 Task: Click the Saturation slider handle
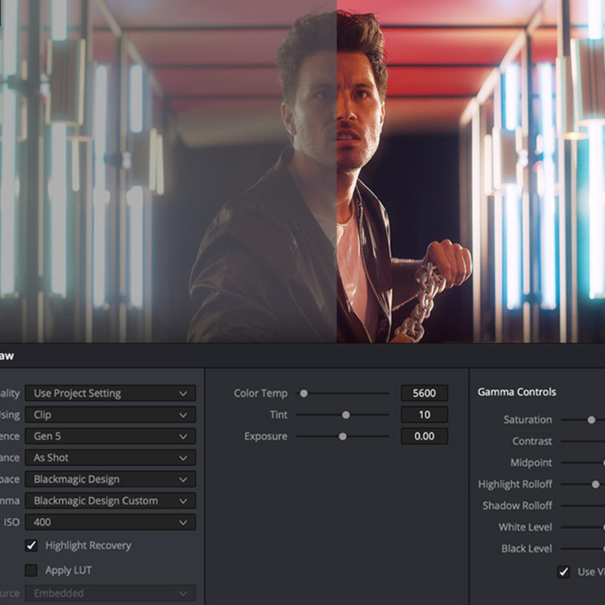pyautogui.click(x=591, y=419)
